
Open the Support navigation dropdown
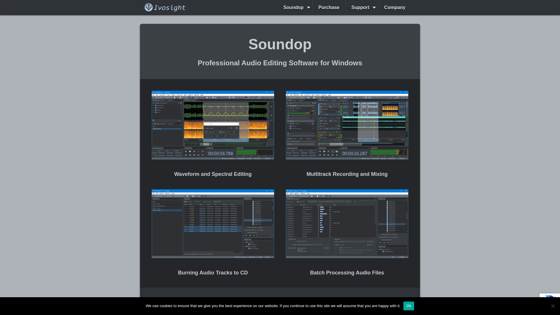tap(362, 7)
